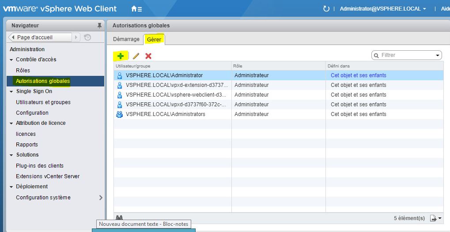Viewport: 450px width, 232px height.
Task: Click the green add permission plus icon
Action: click(x=120, y=56)
